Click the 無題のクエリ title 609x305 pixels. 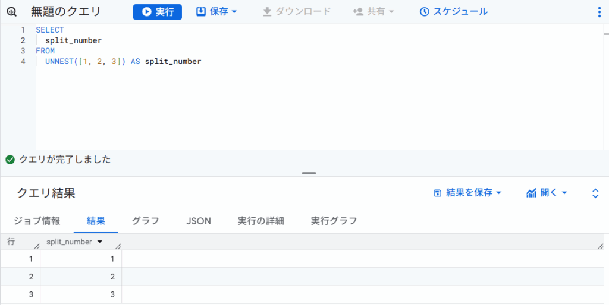(x=66, y=12)
